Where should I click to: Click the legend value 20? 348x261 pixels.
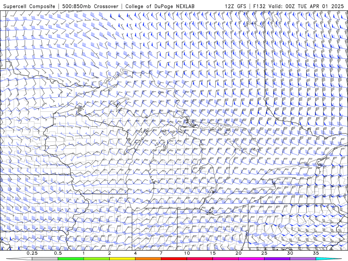238,253
